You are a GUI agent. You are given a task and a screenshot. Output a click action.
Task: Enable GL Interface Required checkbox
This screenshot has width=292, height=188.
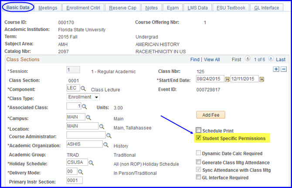[x=198, y=177]
